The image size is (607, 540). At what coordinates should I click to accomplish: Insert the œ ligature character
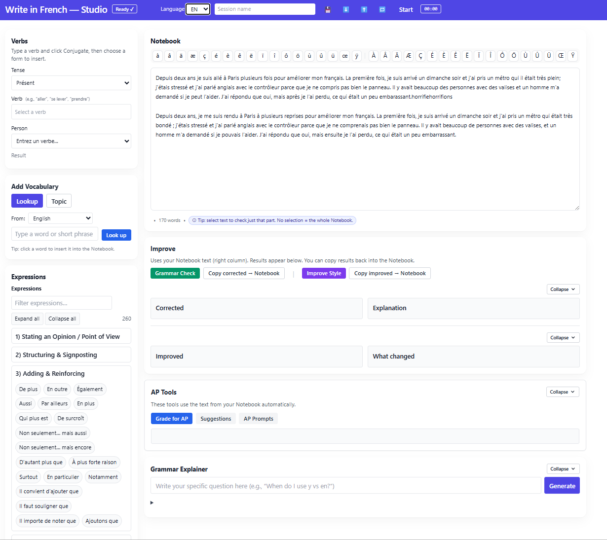point(344,56)
